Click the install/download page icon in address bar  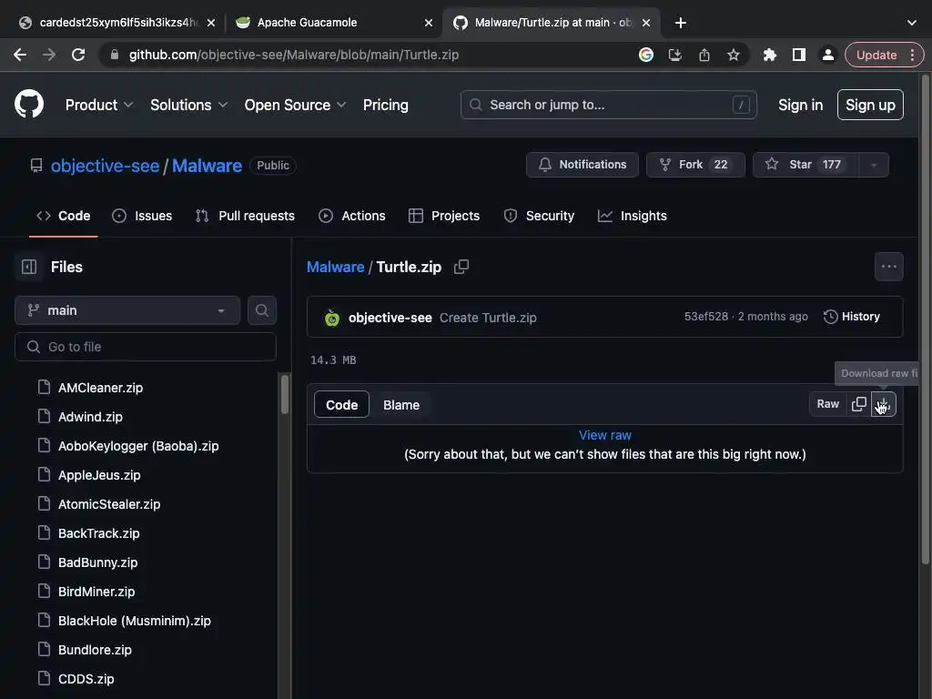tap(675, 55)
